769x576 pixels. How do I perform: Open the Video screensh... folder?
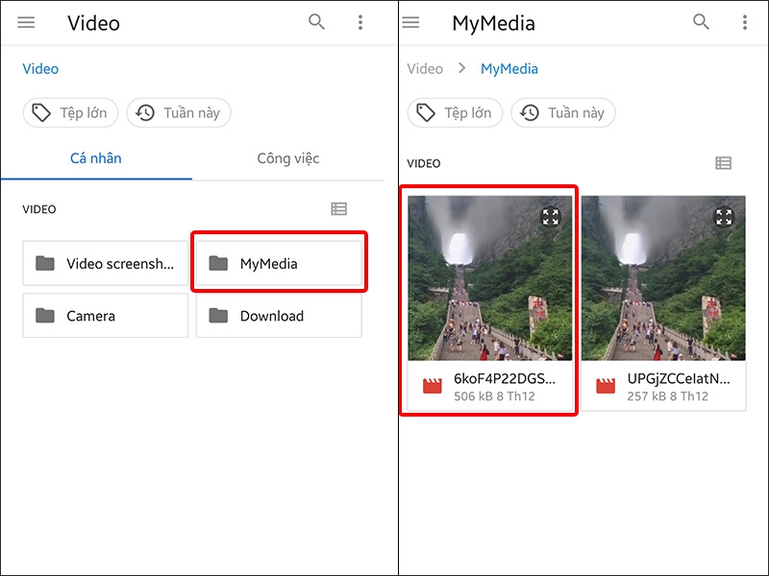click(x=106, y=263)
